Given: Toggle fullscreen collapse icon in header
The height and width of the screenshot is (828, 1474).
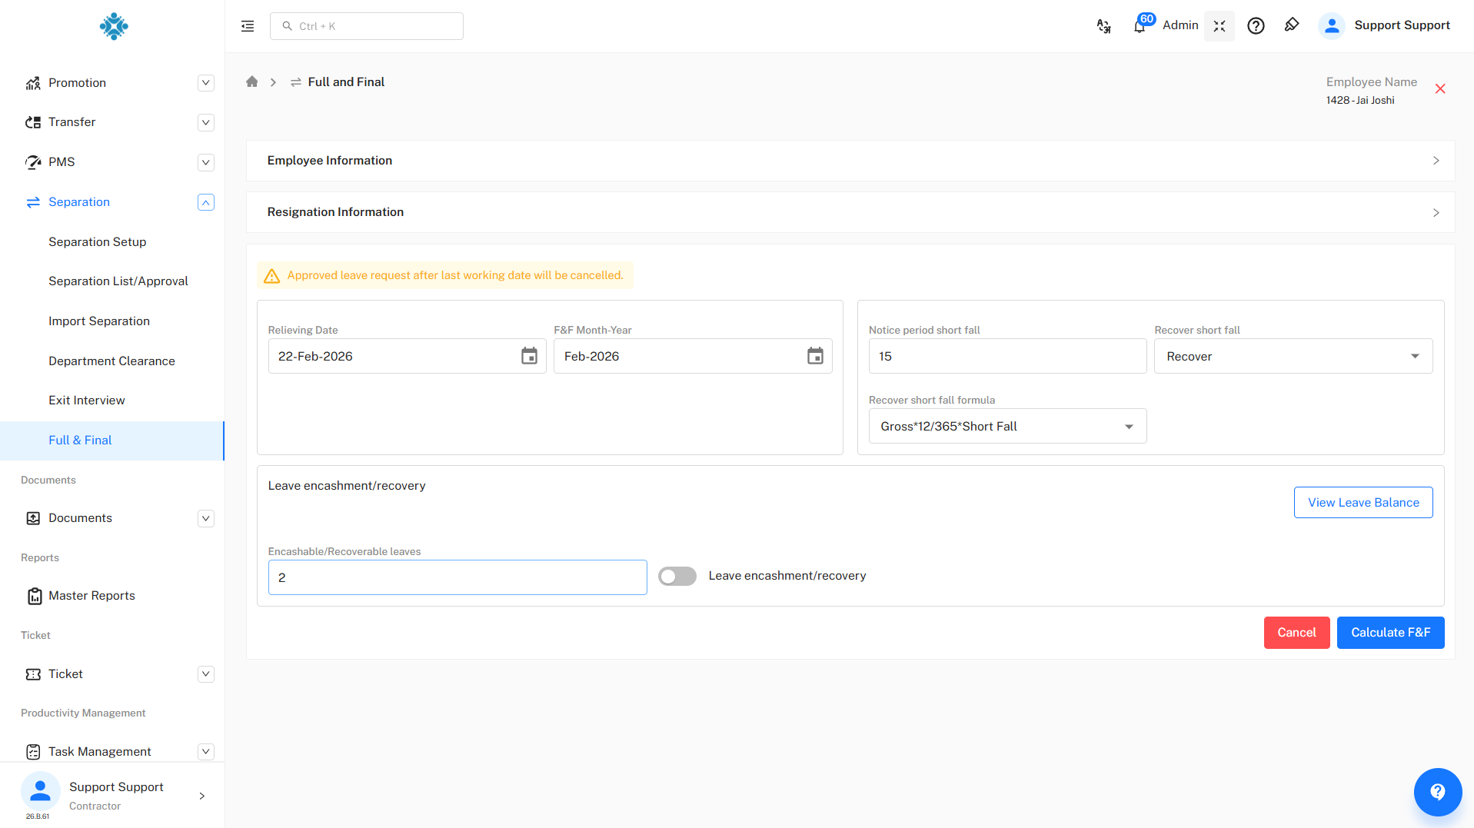Looking at the screenshot, I should click(x=1219, y=26).
